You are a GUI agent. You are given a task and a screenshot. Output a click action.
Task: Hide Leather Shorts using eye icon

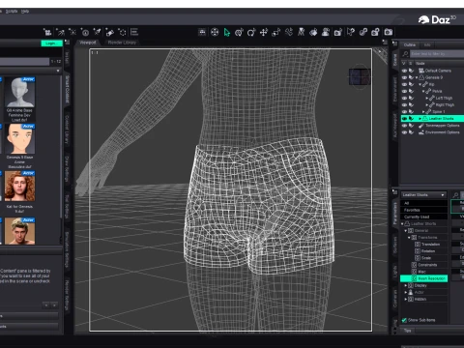pos(404,119)
